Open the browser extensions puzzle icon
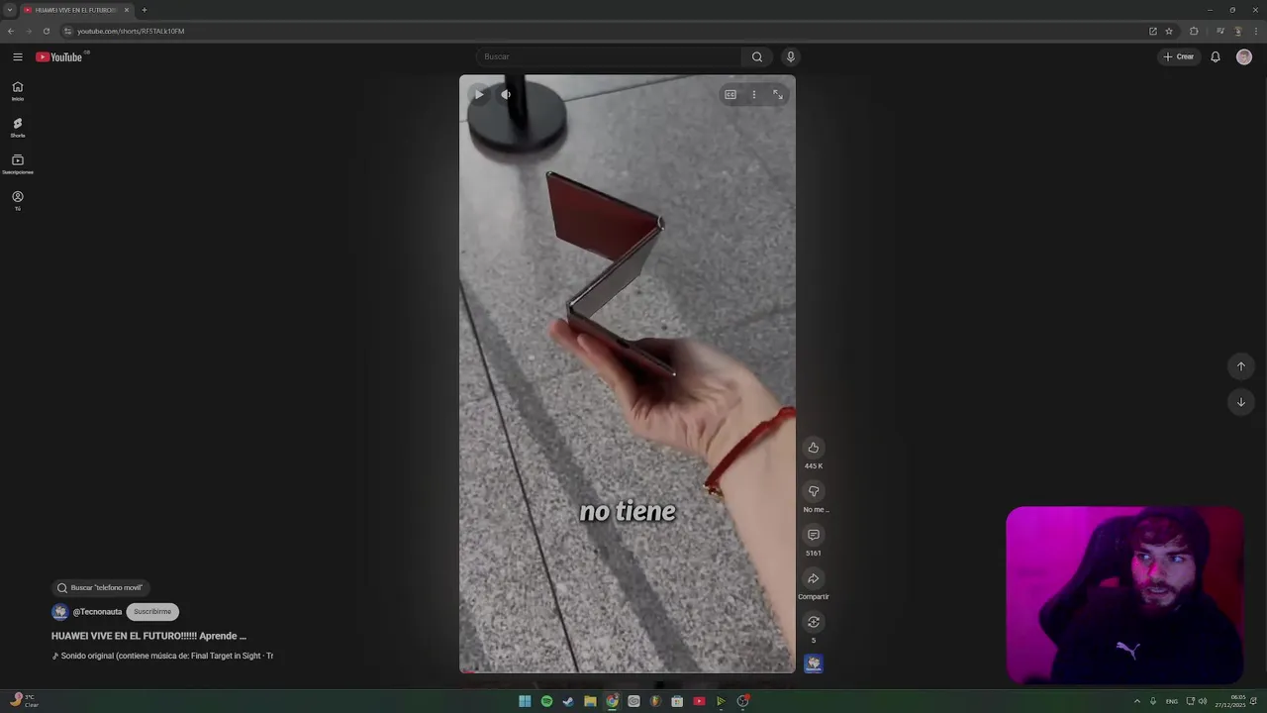1267x713 pixels. pyautogui.click(x=1194, y=31)
